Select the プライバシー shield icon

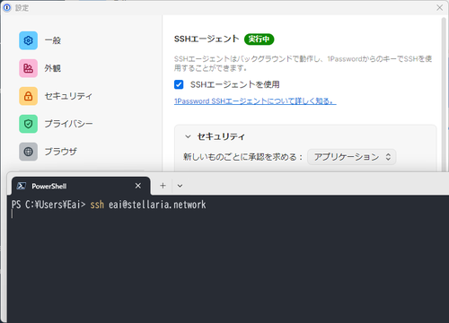point(29,124)
